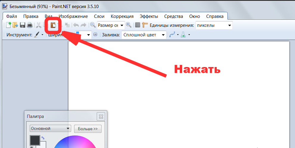This screenshot has height=148, width=295.
Task: Open the Коррекция menu
Action: (x=122, y=16)
